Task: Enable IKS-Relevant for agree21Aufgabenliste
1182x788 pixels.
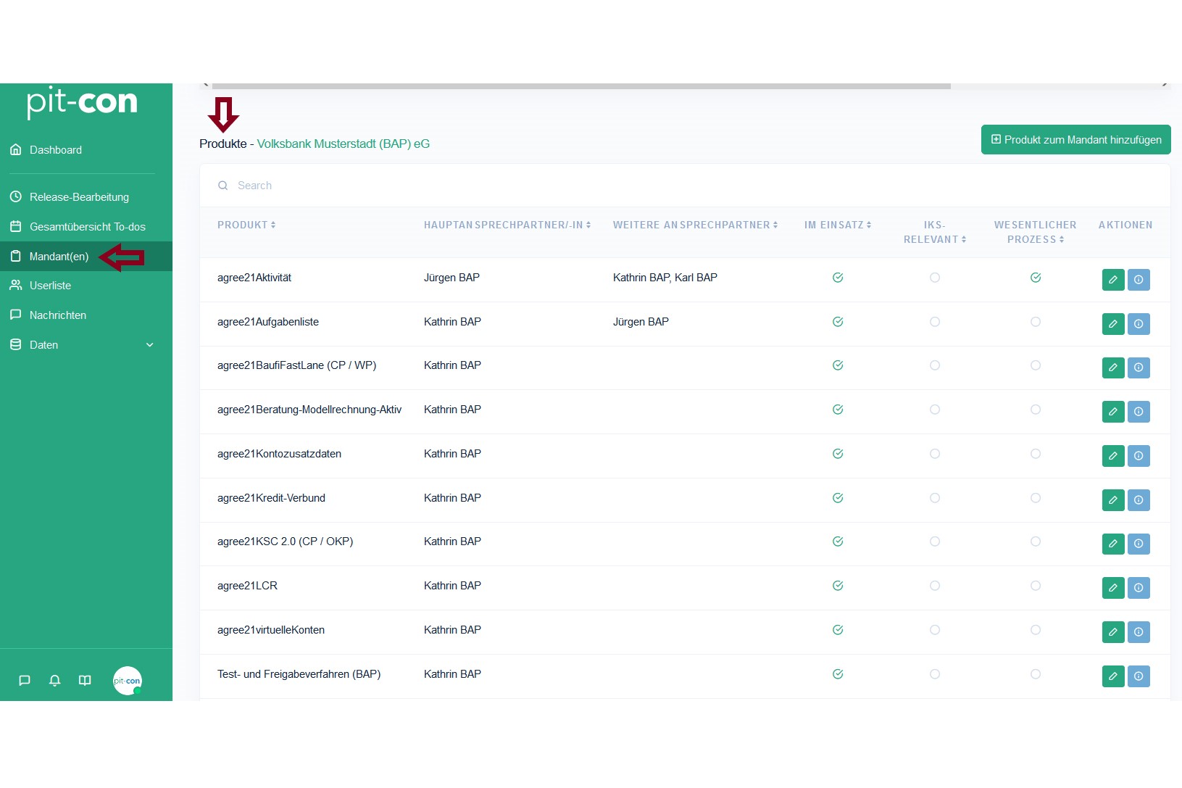Action: (x=935, y=322)
